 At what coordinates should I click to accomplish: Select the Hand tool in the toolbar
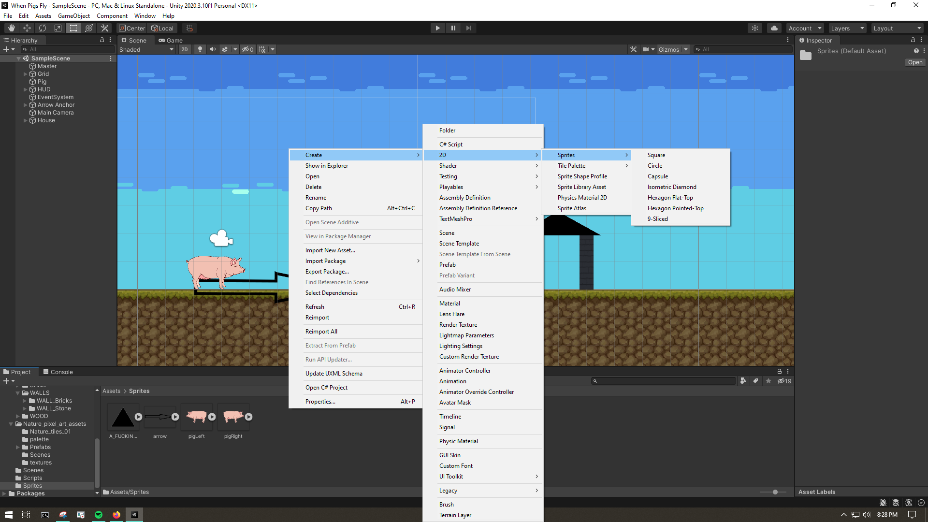pos(11,28)
